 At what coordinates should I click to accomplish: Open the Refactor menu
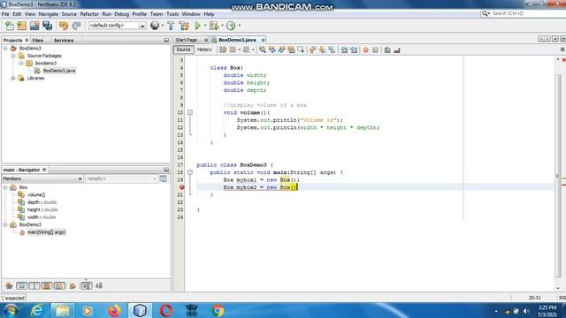pos(89,14)
